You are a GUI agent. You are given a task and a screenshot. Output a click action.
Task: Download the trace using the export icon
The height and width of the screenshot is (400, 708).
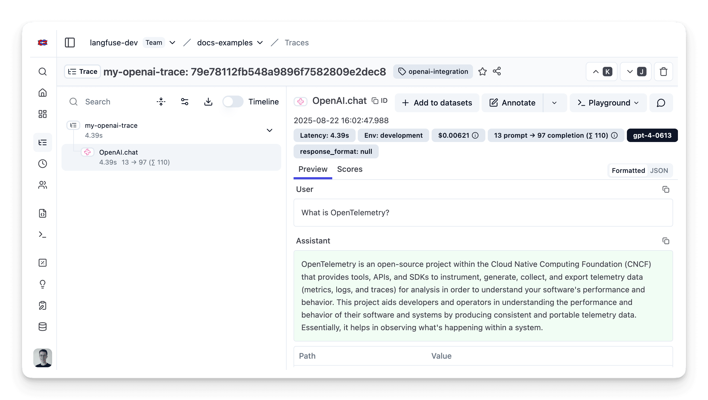[208, 101]
